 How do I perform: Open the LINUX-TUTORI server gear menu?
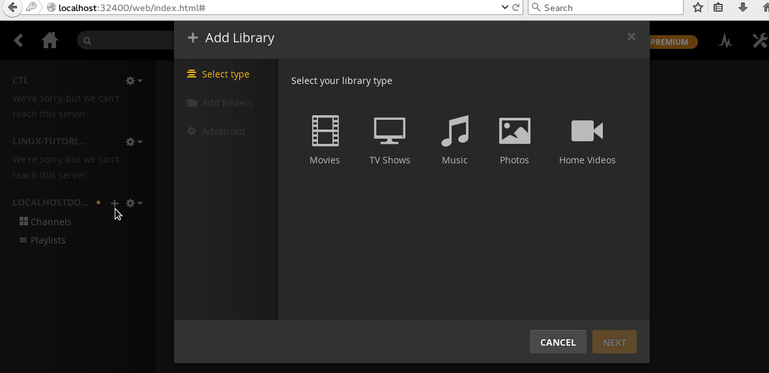click(134, 142)
